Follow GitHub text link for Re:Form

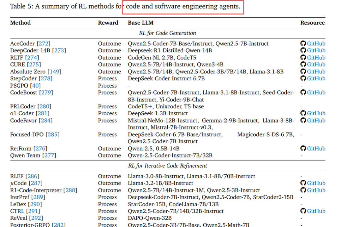pyautogui.click(x=316, y=149)
